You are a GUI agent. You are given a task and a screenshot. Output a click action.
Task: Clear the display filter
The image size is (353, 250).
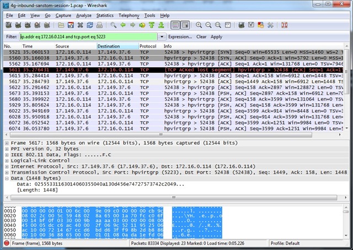pyautogui.click(x=201, y=37)
